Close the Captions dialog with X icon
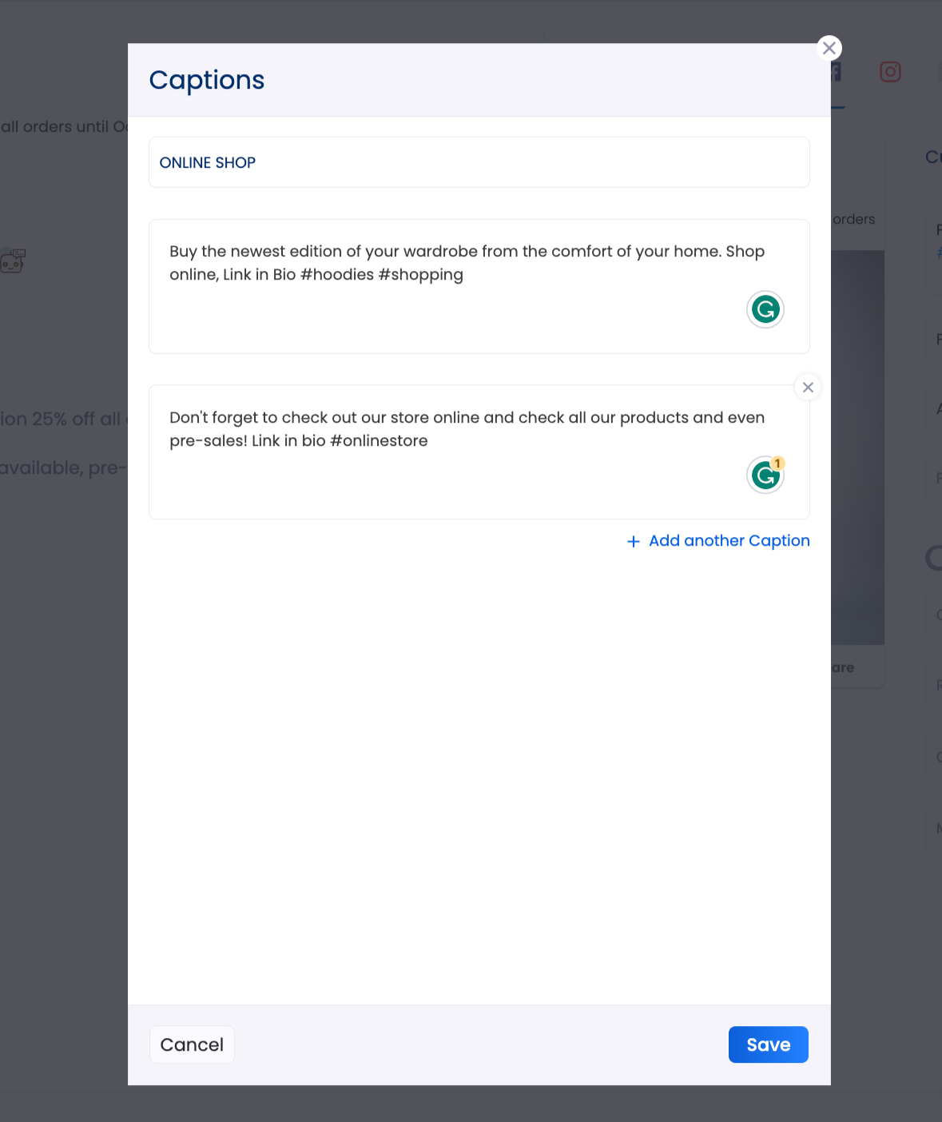This screenshot has height=1122, width=942. pyautogui.click(x=829, y=48)
